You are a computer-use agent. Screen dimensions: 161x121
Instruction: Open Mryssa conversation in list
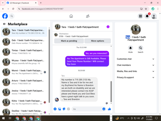[x=24, y=62]
